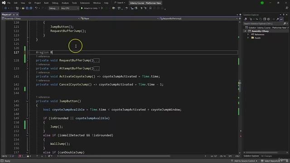The width and height of the screenshot is (290, 163).
Task: Click the feedback icon at the window's top right
Action: [287, 8]
